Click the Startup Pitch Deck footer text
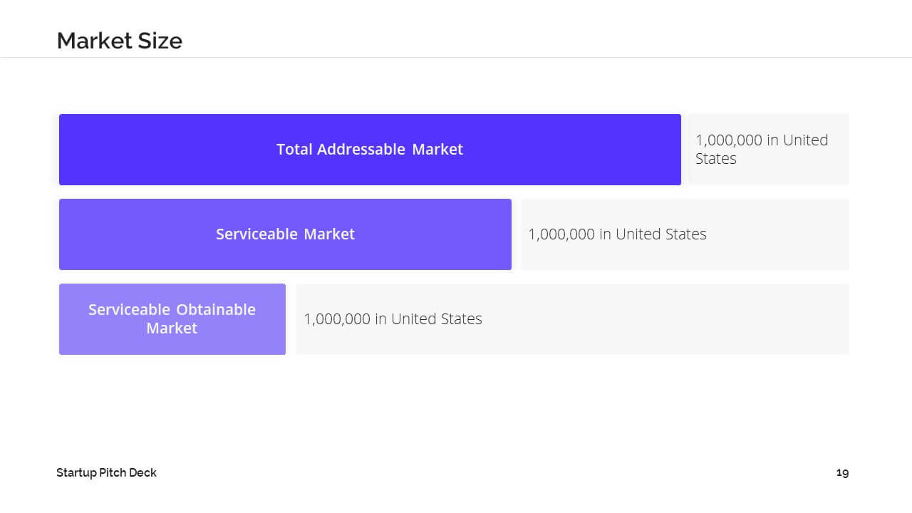The width and height of the screenshot is (912, 513). click(107, 472)
